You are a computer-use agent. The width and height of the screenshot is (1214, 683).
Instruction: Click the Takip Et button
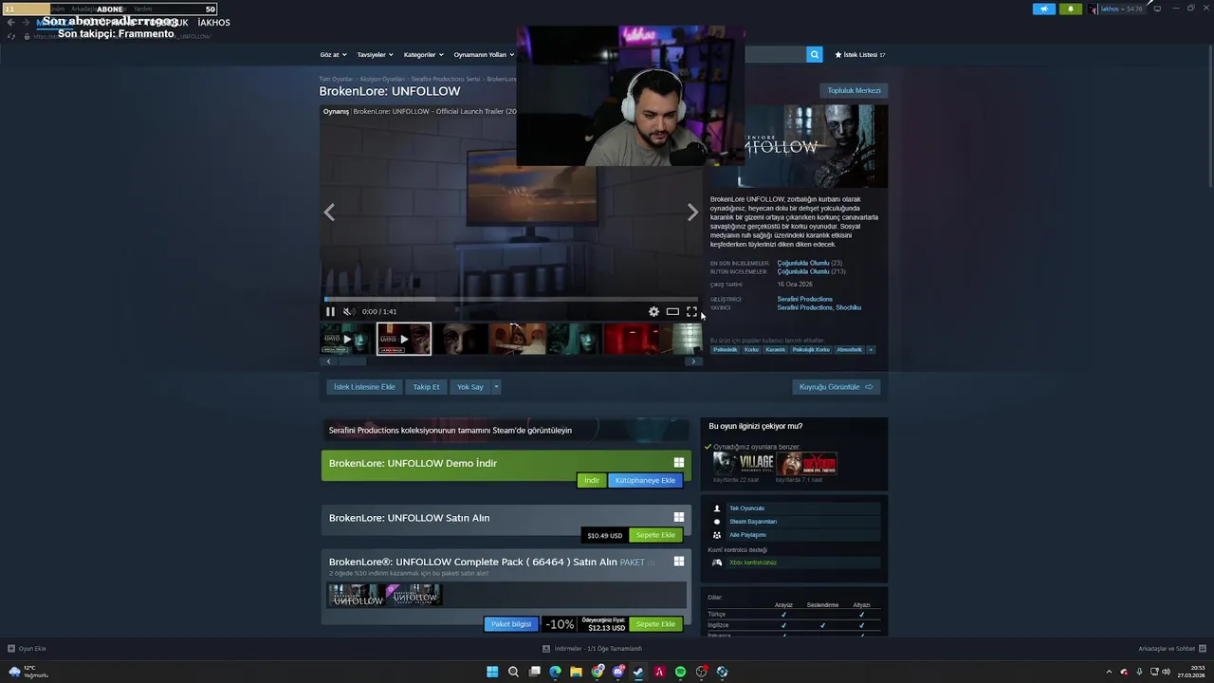pyautogui.click(x=426, y=387)
